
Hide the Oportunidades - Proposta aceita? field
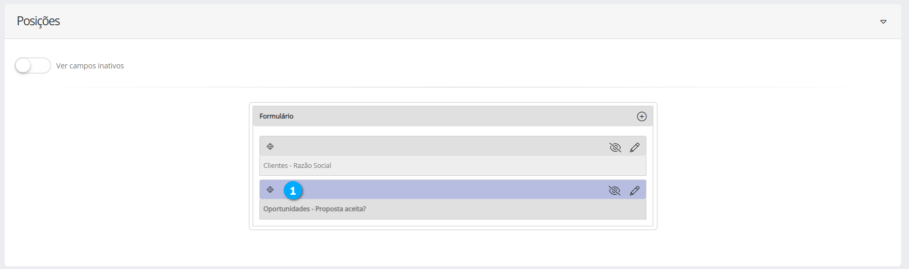coord(615,191)
